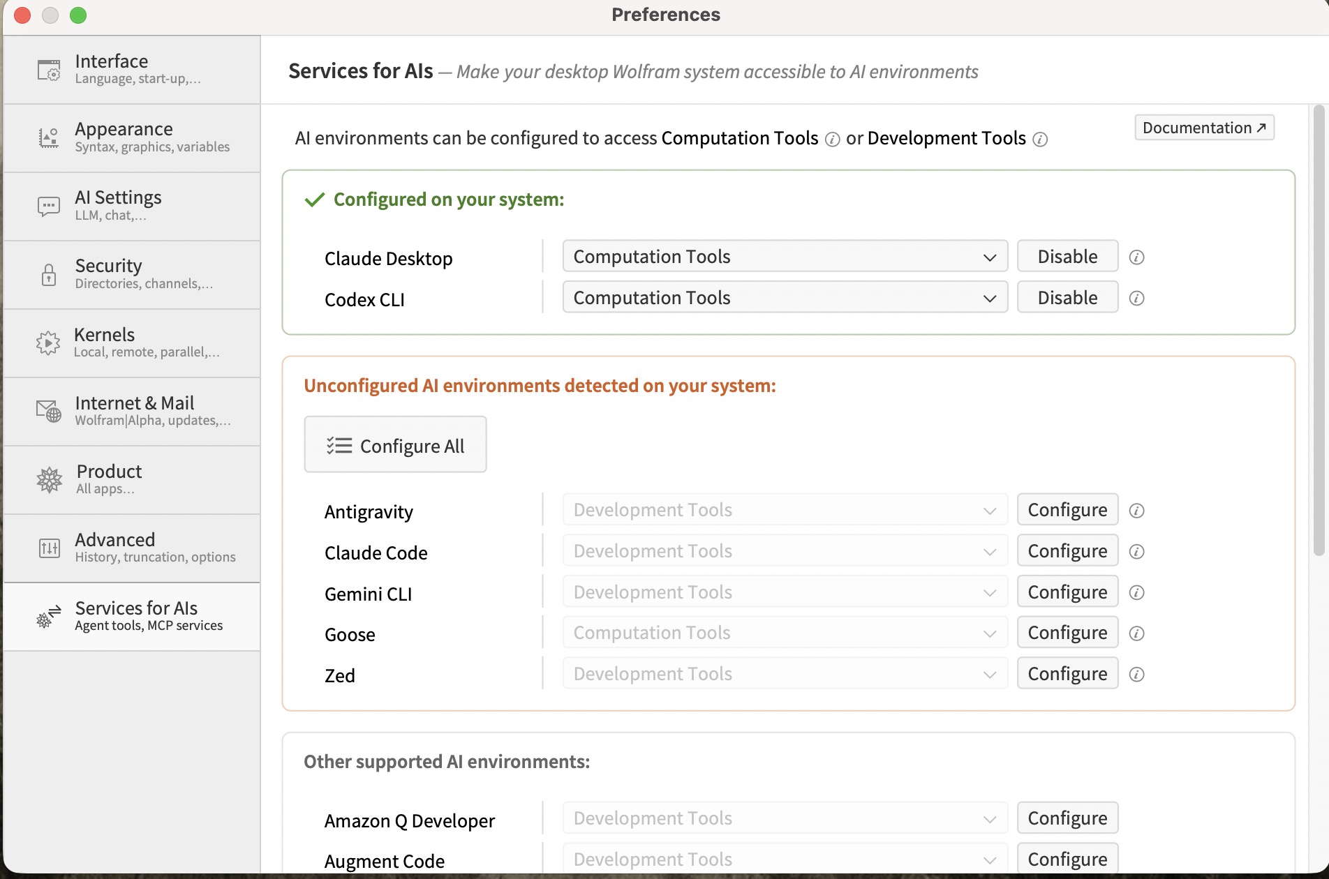Open the Security preferences pane
This screenshot has width=1329, height=879.
(x=132, y=275)
